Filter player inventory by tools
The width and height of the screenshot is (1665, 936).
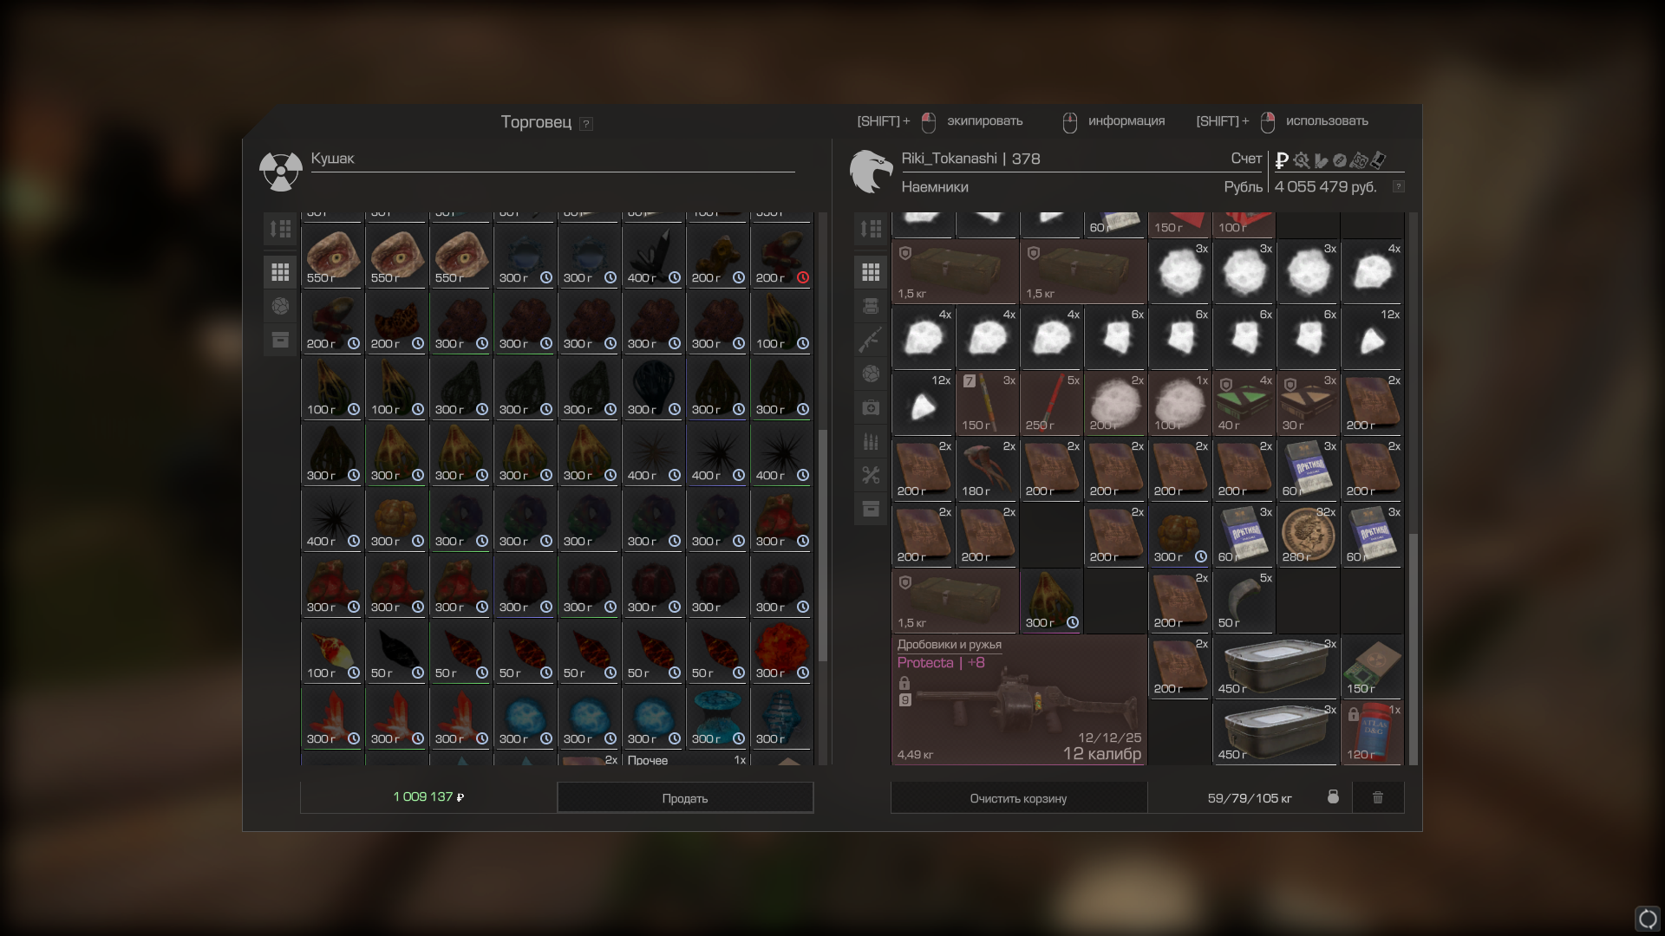871,475
